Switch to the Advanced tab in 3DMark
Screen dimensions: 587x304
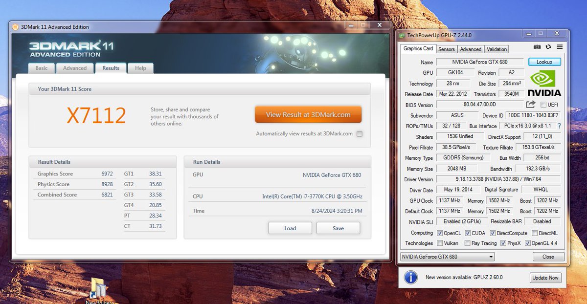(x=75, y=68)
